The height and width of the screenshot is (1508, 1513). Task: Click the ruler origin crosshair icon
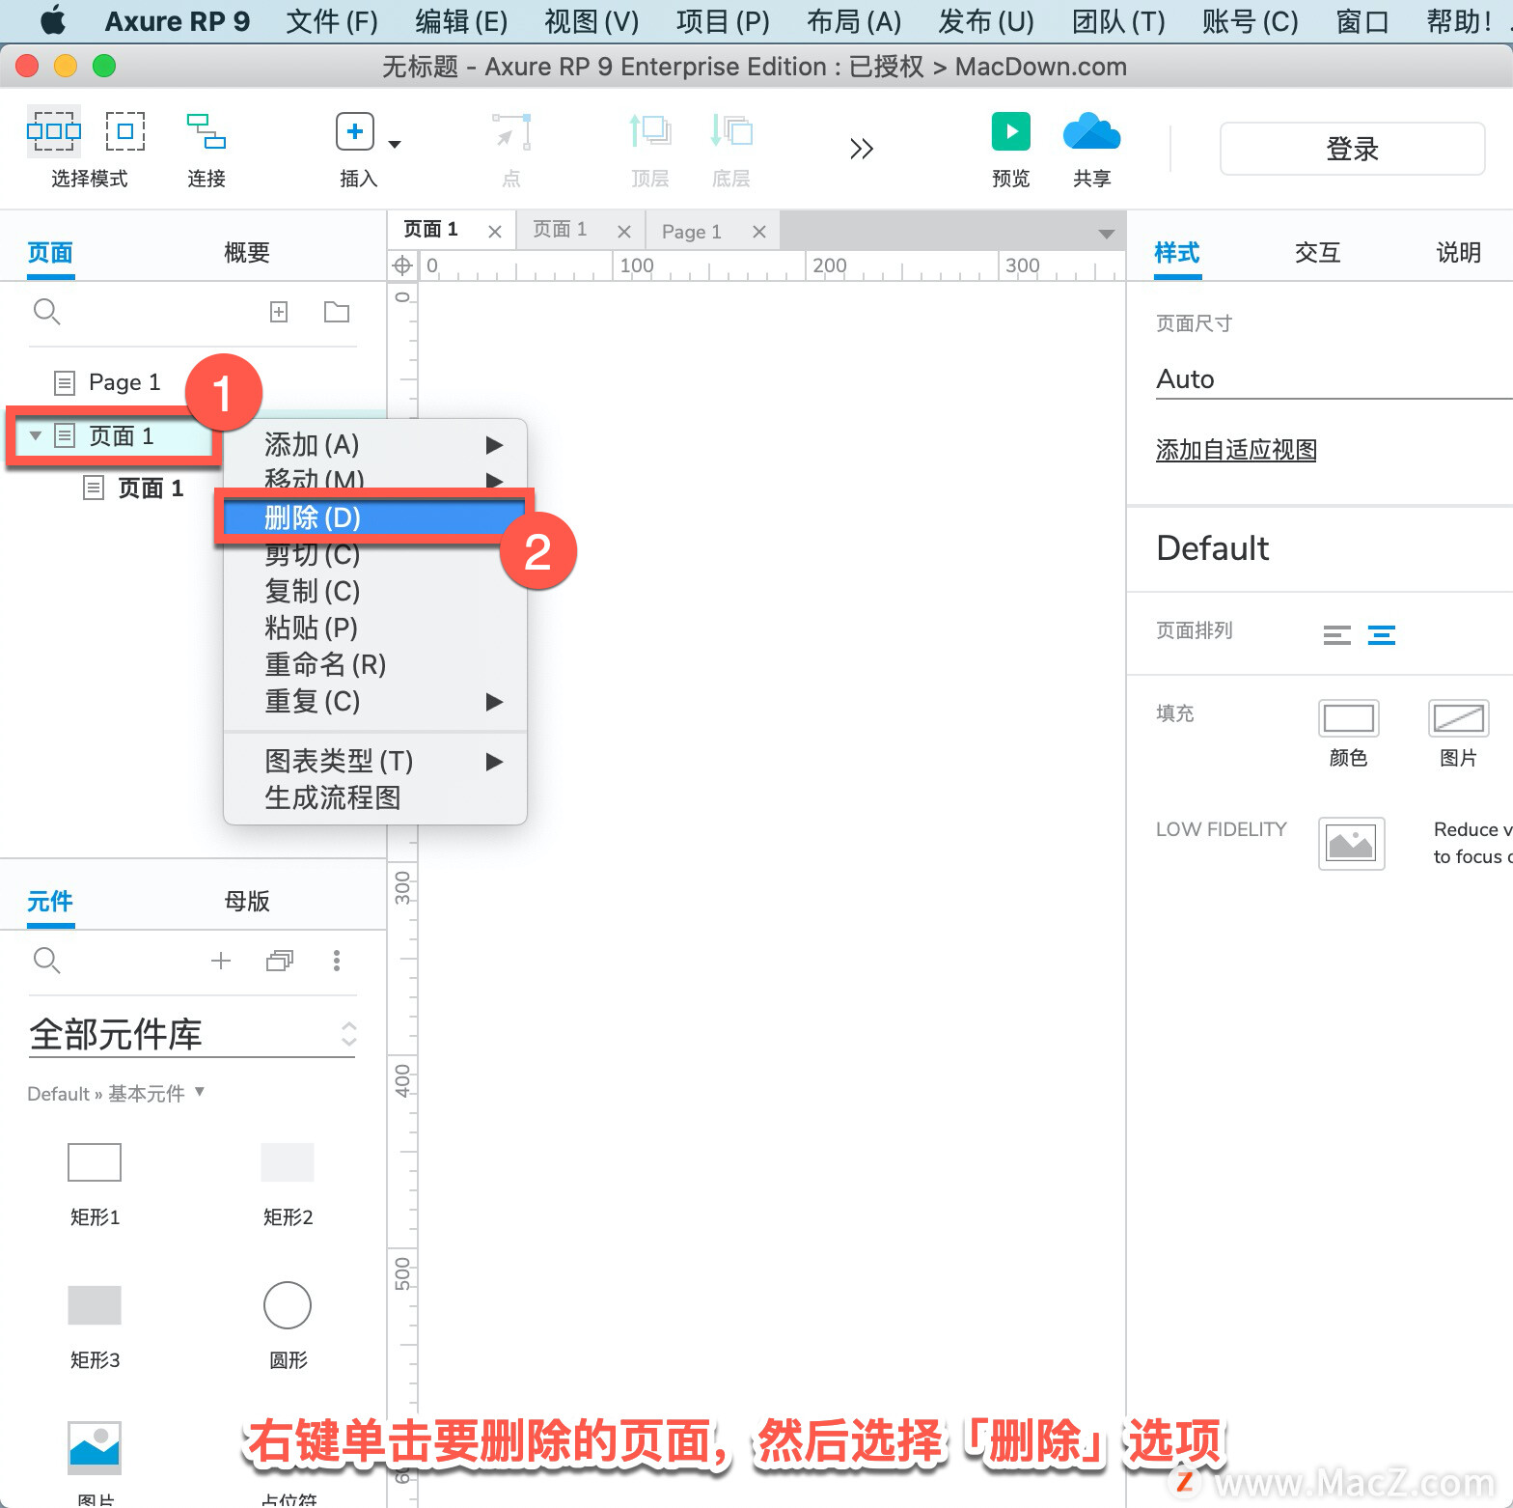point(403,265)
